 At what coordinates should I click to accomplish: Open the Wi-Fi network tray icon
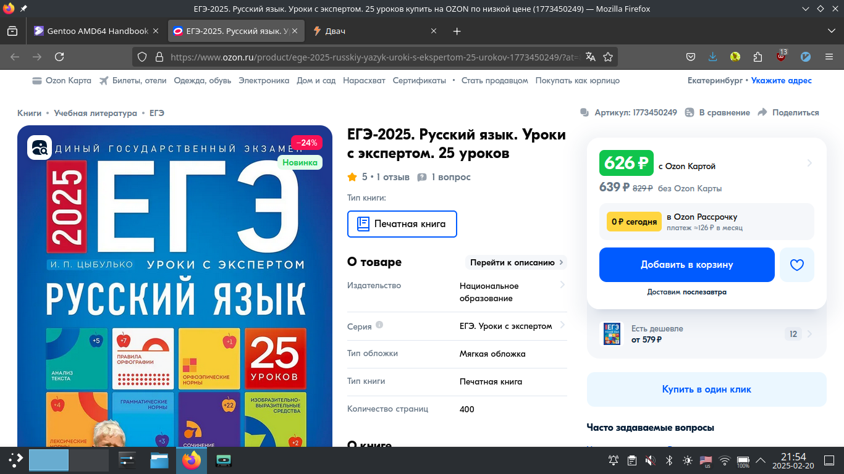pos(725,460)
